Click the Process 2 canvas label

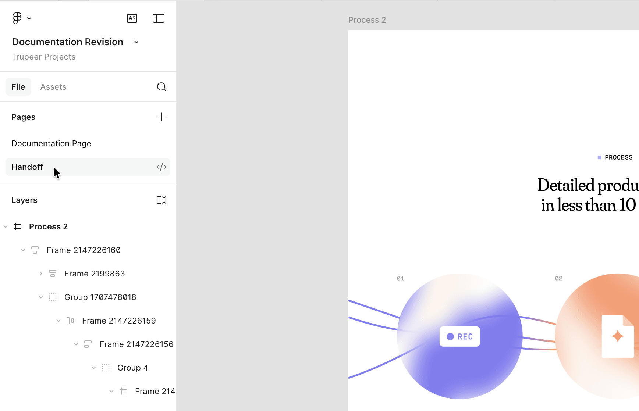pyautogui.click(x=367, y=20)
